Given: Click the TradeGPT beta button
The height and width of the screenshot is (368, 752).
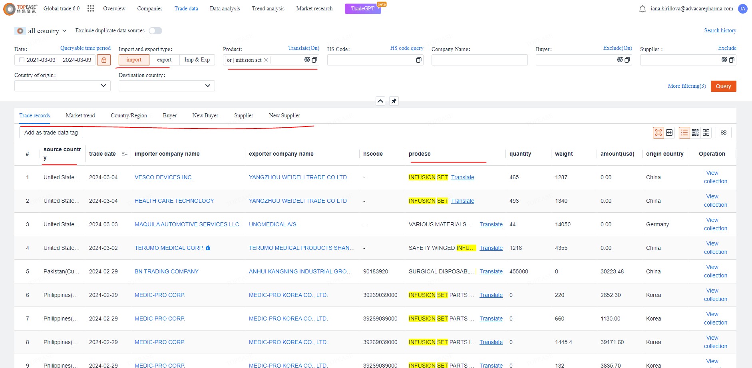Looking at the screenshot, I should [363, 8].
